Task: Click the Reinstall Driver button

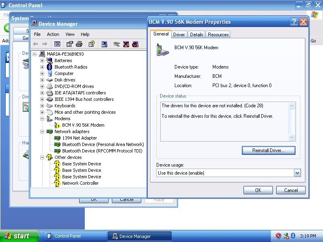Action: click(x=268, y=150)
